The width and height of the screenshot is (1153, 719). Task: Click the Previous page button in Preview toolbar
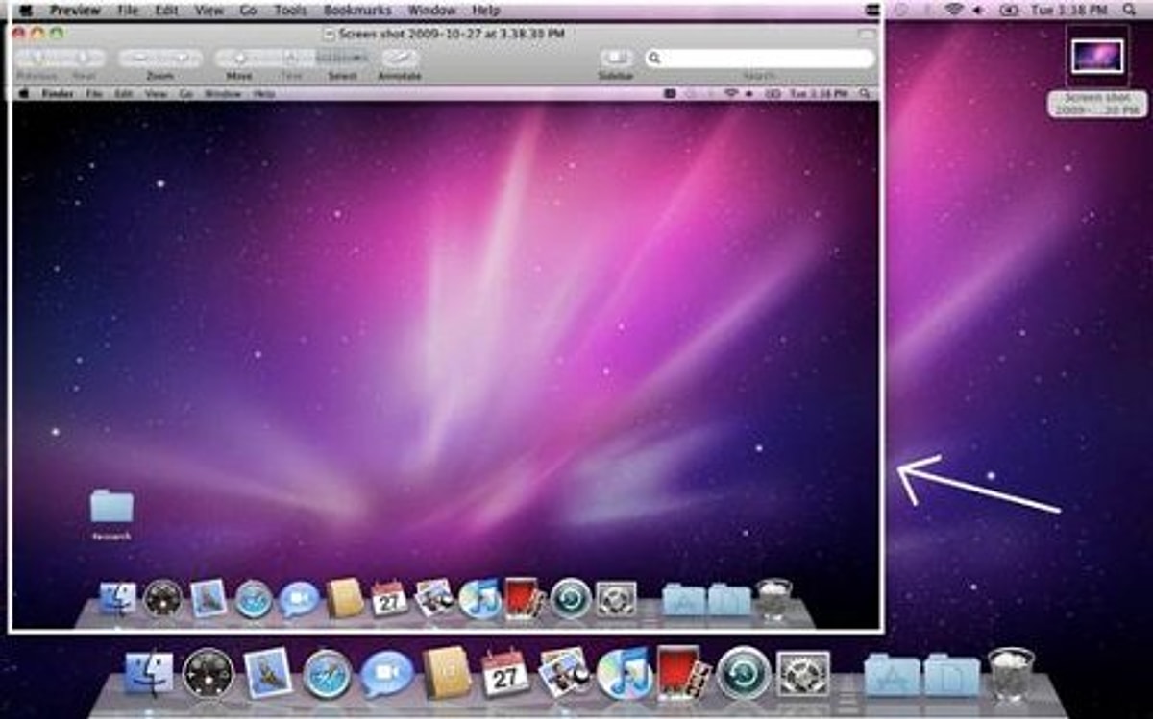pos(37,59)
